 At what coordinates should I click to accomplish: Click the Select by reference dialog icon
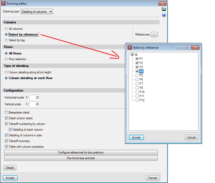pos(129,48)
